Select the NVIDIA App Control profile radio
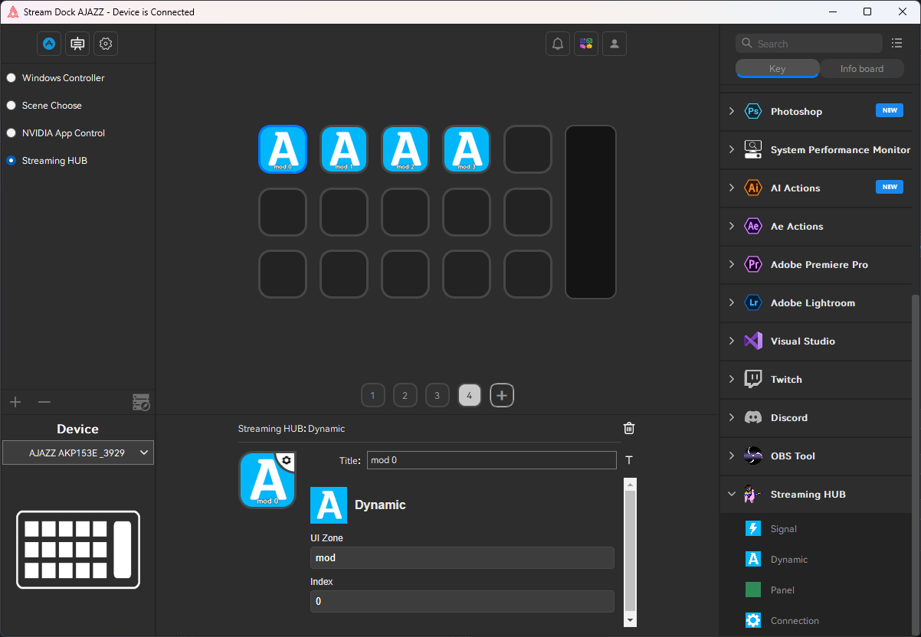 click(x=11, y=133)
